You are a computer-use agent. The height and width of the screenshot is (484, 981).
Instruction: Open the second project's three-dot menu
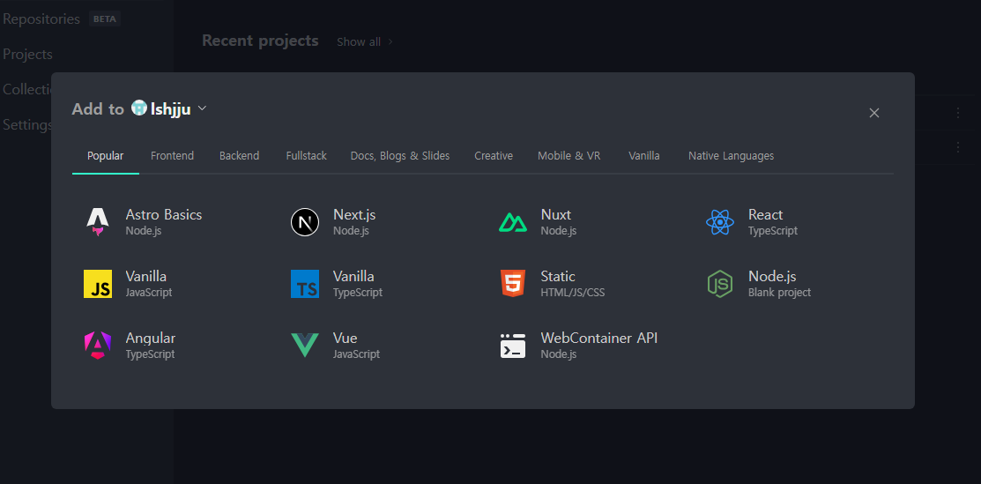(x=958, y=147)
